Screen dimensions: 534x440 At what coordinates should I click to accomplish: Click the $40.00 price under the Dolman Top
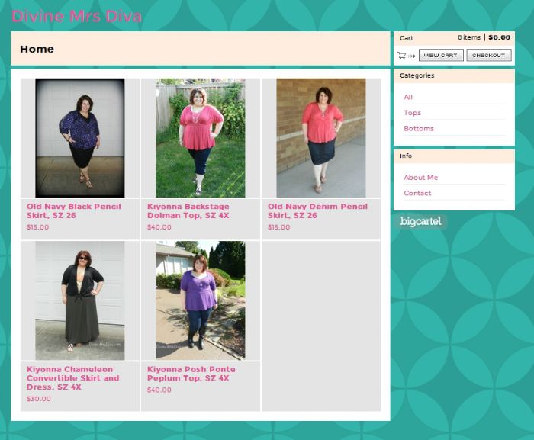point(159,227)
